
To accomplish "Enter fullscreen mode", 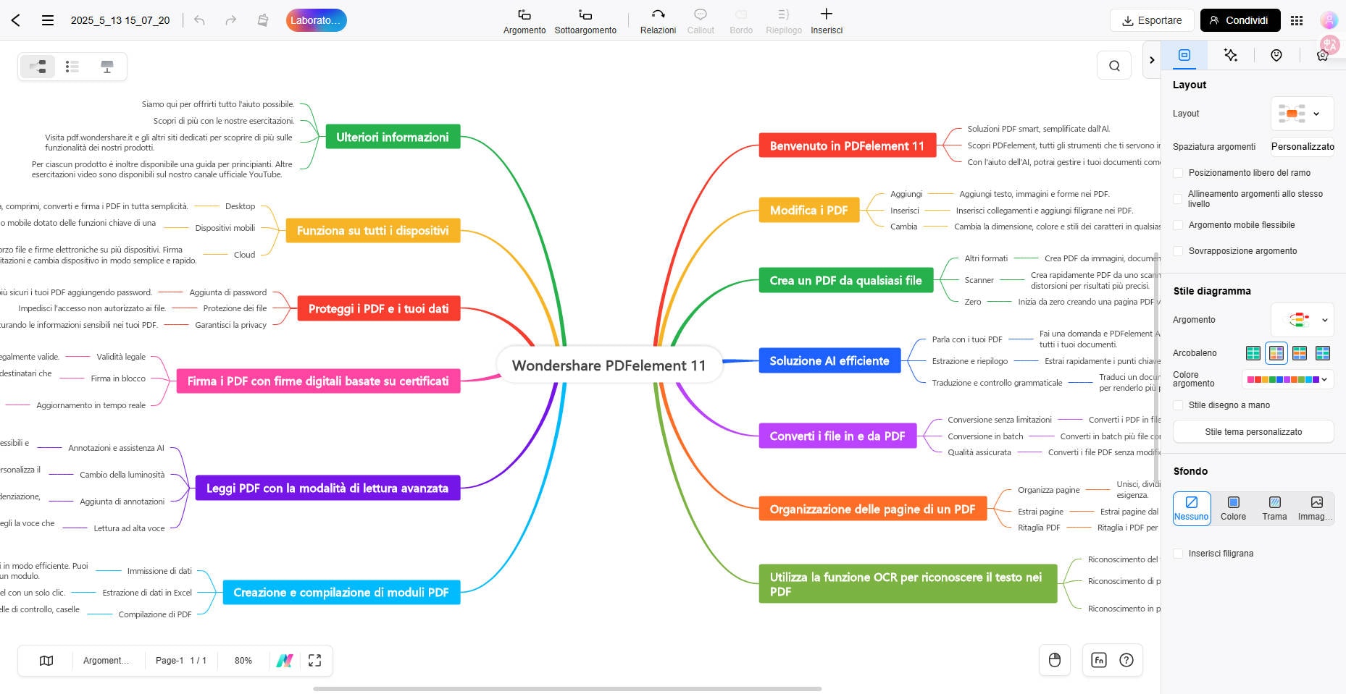I will [x=314, y=661].
